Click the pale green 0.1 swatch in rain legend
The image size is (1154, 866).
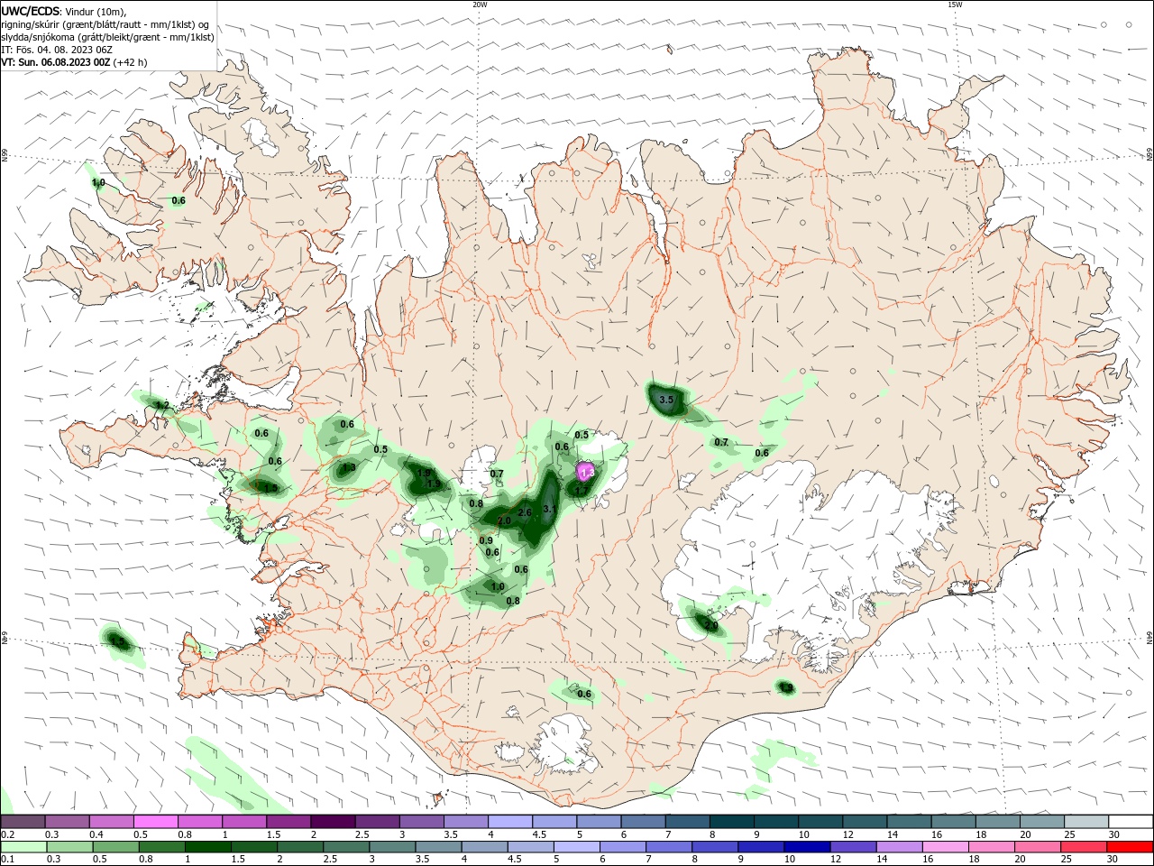[23, 847]
